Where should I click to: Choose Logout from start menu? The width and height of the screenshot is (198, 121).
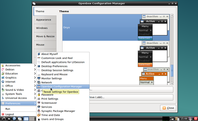point(18,114)
